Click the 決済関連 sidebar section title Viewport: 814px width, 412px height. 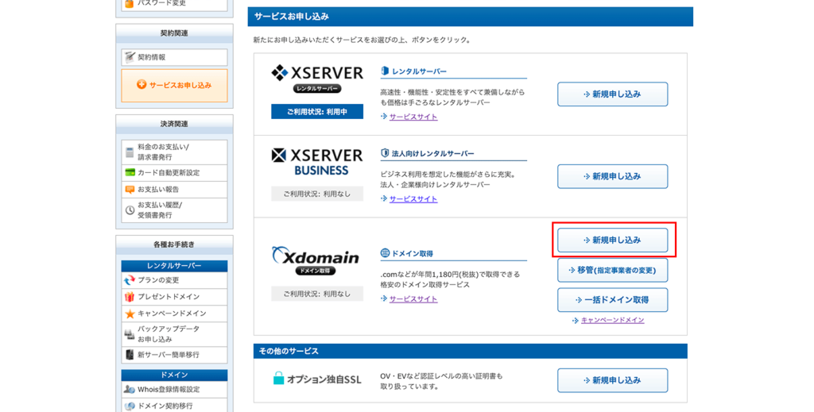(x=174, y=125)
